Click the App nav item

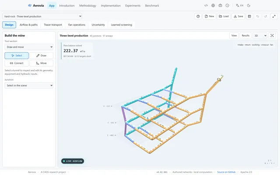pyautogui.click(x=52, y=6)
